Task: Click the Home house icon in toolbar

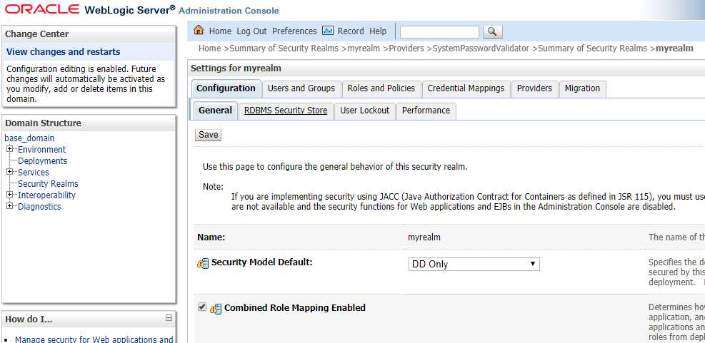Action: coord(199,31)
